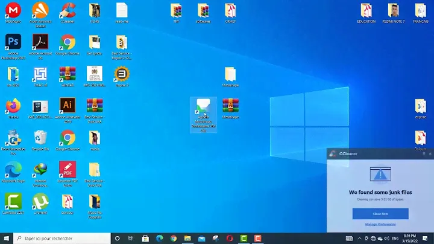
Task: Select the Recycle Bin icon
Action: [40, 138]
